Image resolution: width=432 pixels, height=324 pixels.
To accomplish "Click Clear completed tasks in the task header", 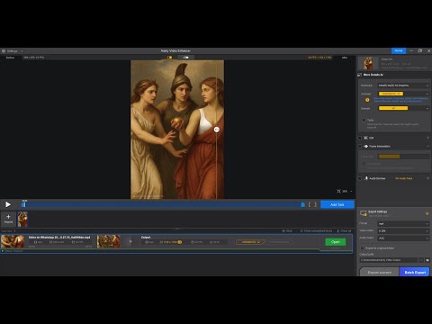I will point(316,231).
